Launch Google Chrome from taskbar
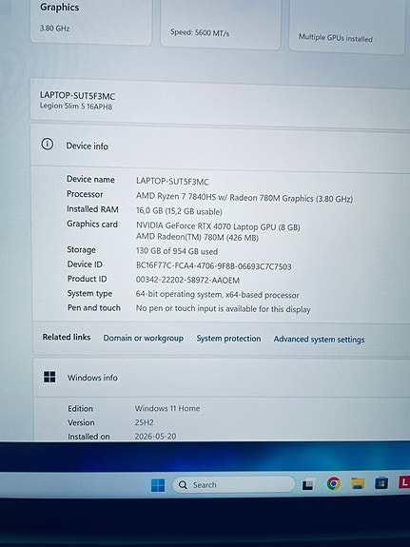The image size is (410, 547). (334, 483)
